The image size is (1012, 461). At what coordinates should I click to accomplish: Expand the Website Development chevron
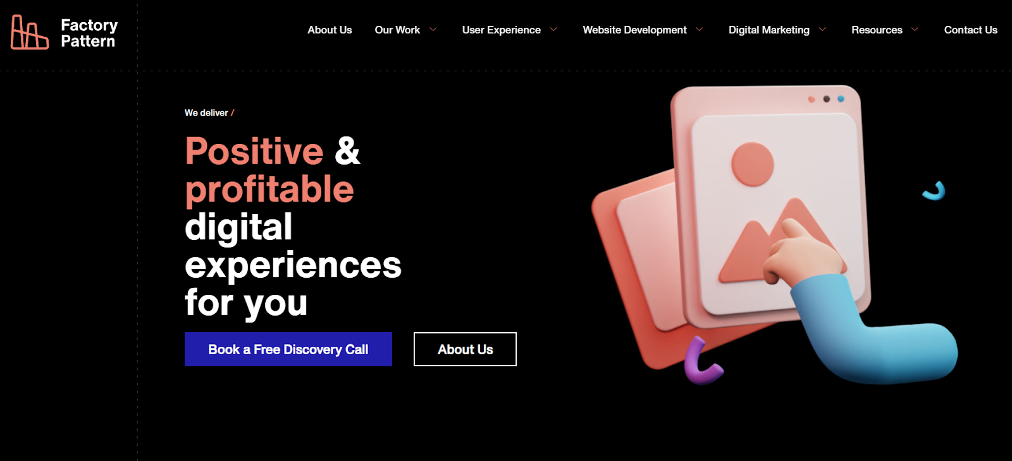pyautogui.click(x=700, y=29)
